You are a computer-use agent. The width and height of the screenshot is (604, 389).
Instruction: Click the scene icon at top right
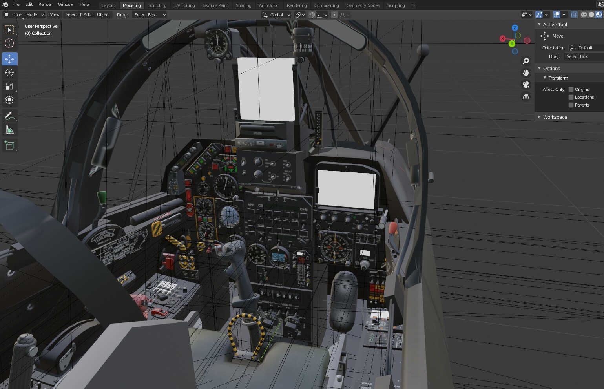(x=601, y=4)
